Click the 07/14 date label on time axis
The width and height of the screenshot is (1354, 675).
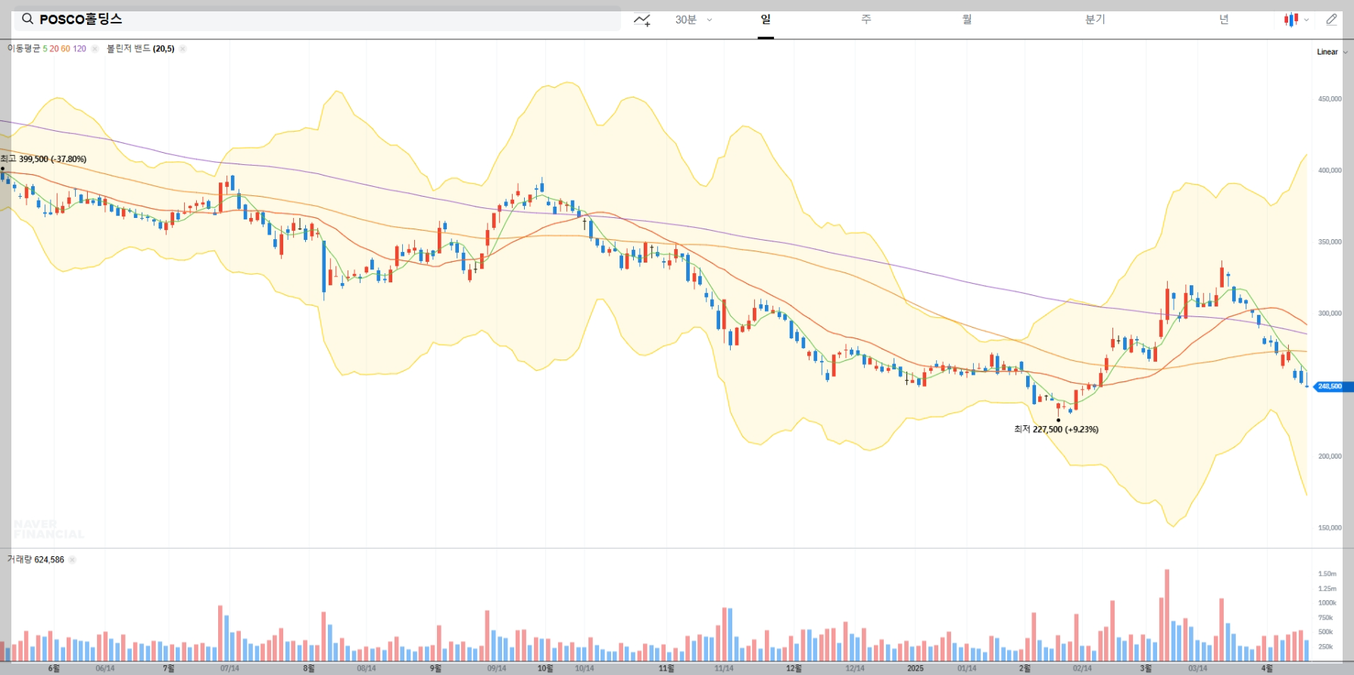[x=229, y=668]
